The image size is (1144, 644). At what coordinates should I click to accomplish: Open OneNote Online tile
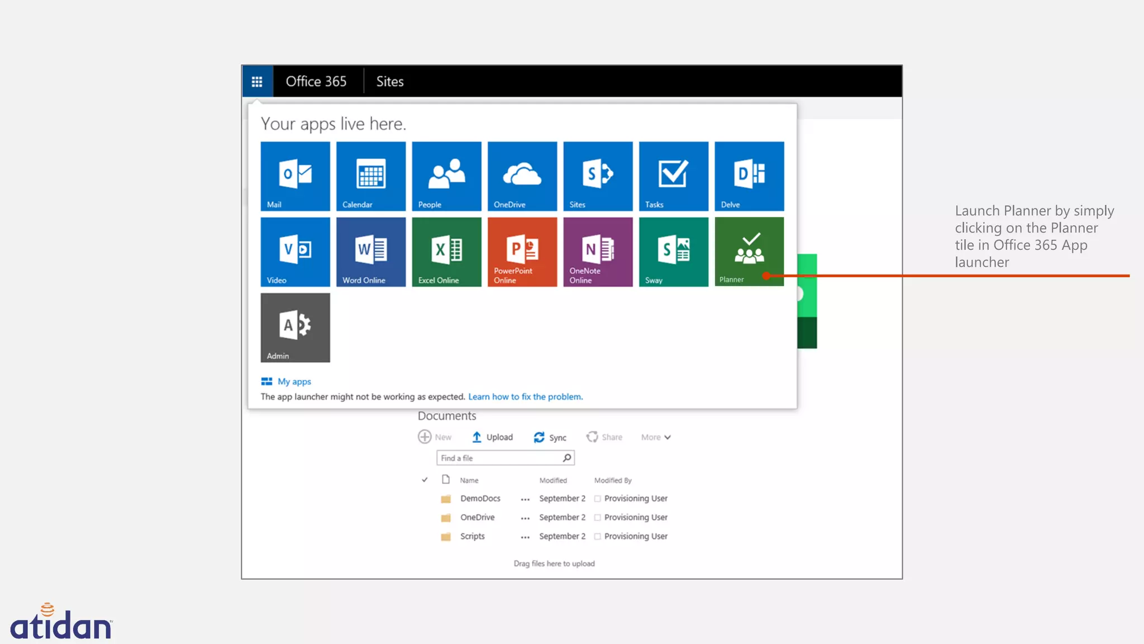coord(598,252)
